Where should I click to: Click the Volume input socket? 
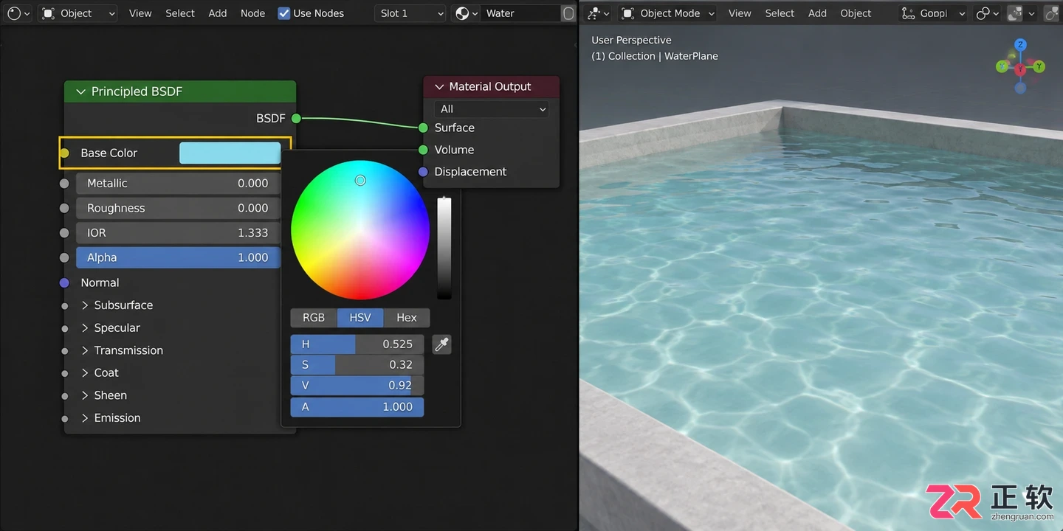[x=423, y=150]
